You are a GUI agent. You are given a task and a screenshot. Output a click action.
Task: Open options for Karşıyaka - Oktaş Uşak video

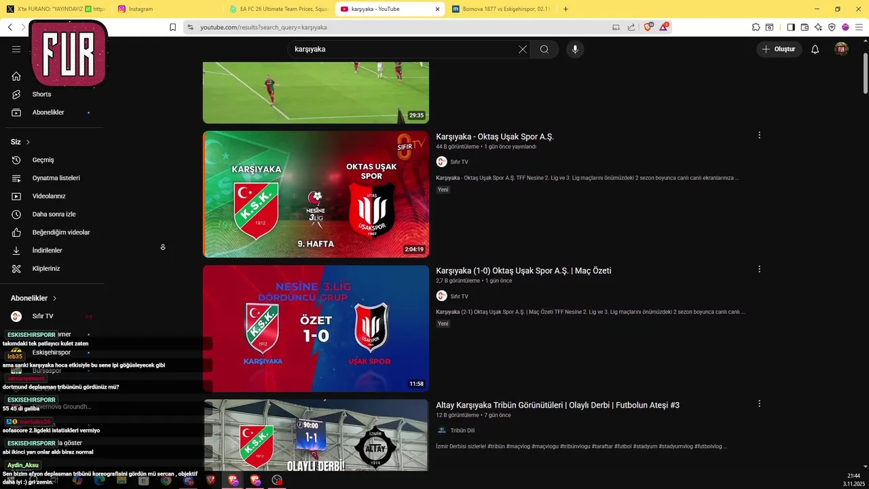[759, 135]
